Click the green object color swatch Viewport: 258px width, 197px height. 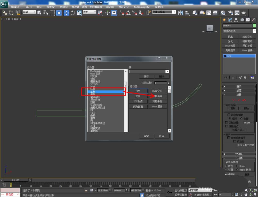coord(254,25)
